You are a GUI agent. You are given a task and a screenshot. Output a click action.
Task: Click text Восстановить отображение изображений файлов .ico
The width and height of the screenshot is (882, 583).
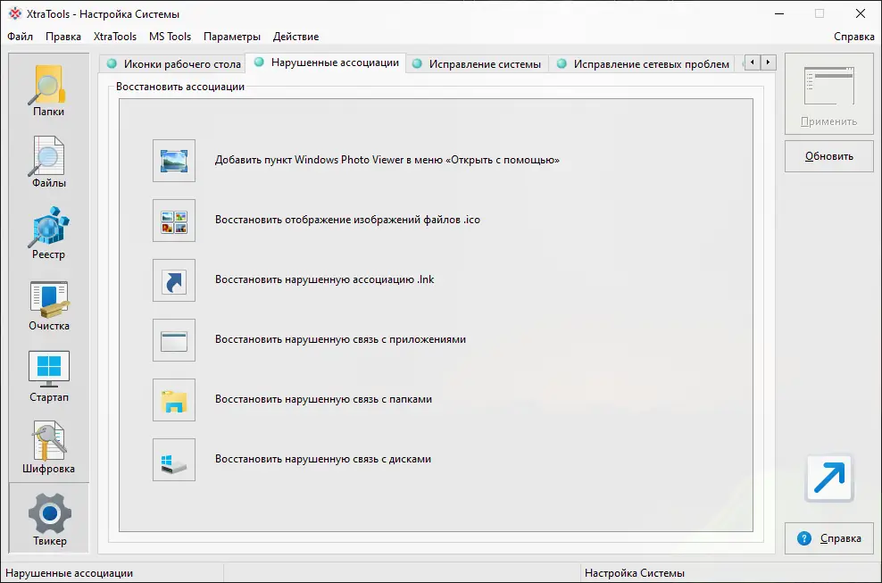click(x=347, y=220)
